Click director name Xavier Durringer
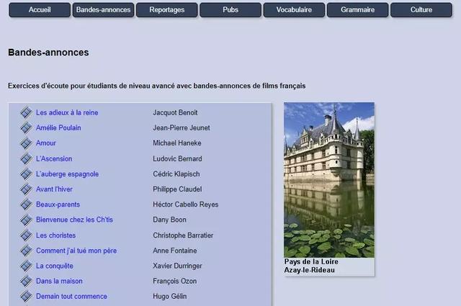Viewport: 461px width, 306px height. click(x=178, y=266)
